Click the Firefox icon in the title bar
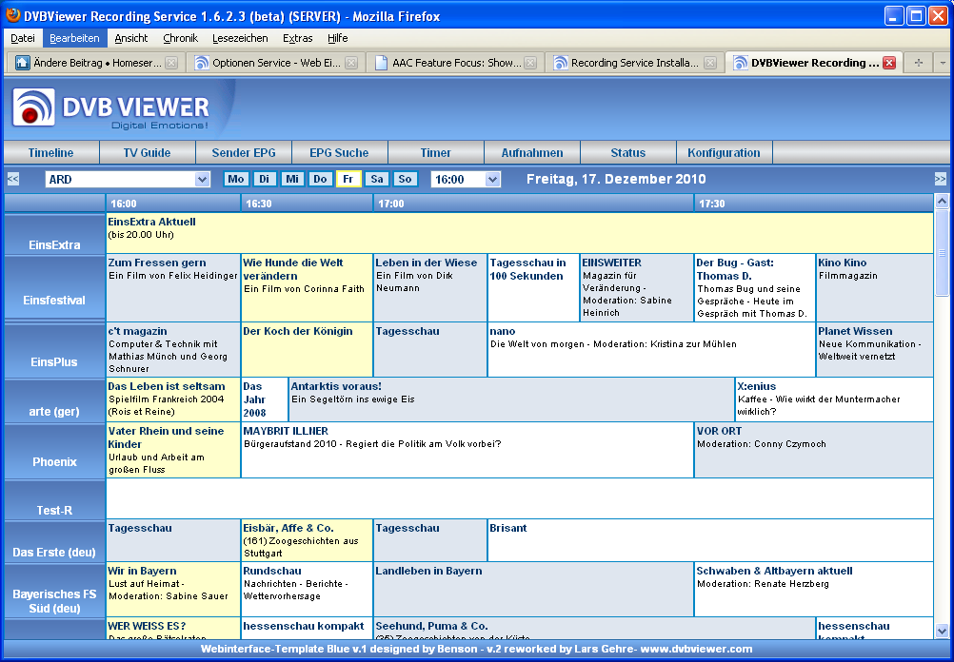Screen dimensions: 954x662 12,15
